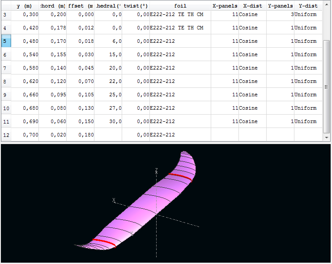Click dihedral value 22,0 in row 8

(108, 81)
